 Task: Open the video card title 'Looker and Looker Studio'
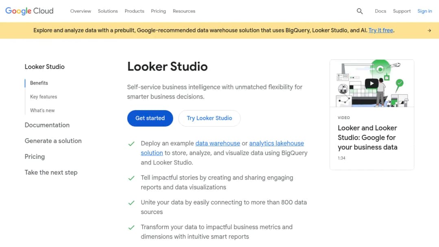(x=367, y=137)
